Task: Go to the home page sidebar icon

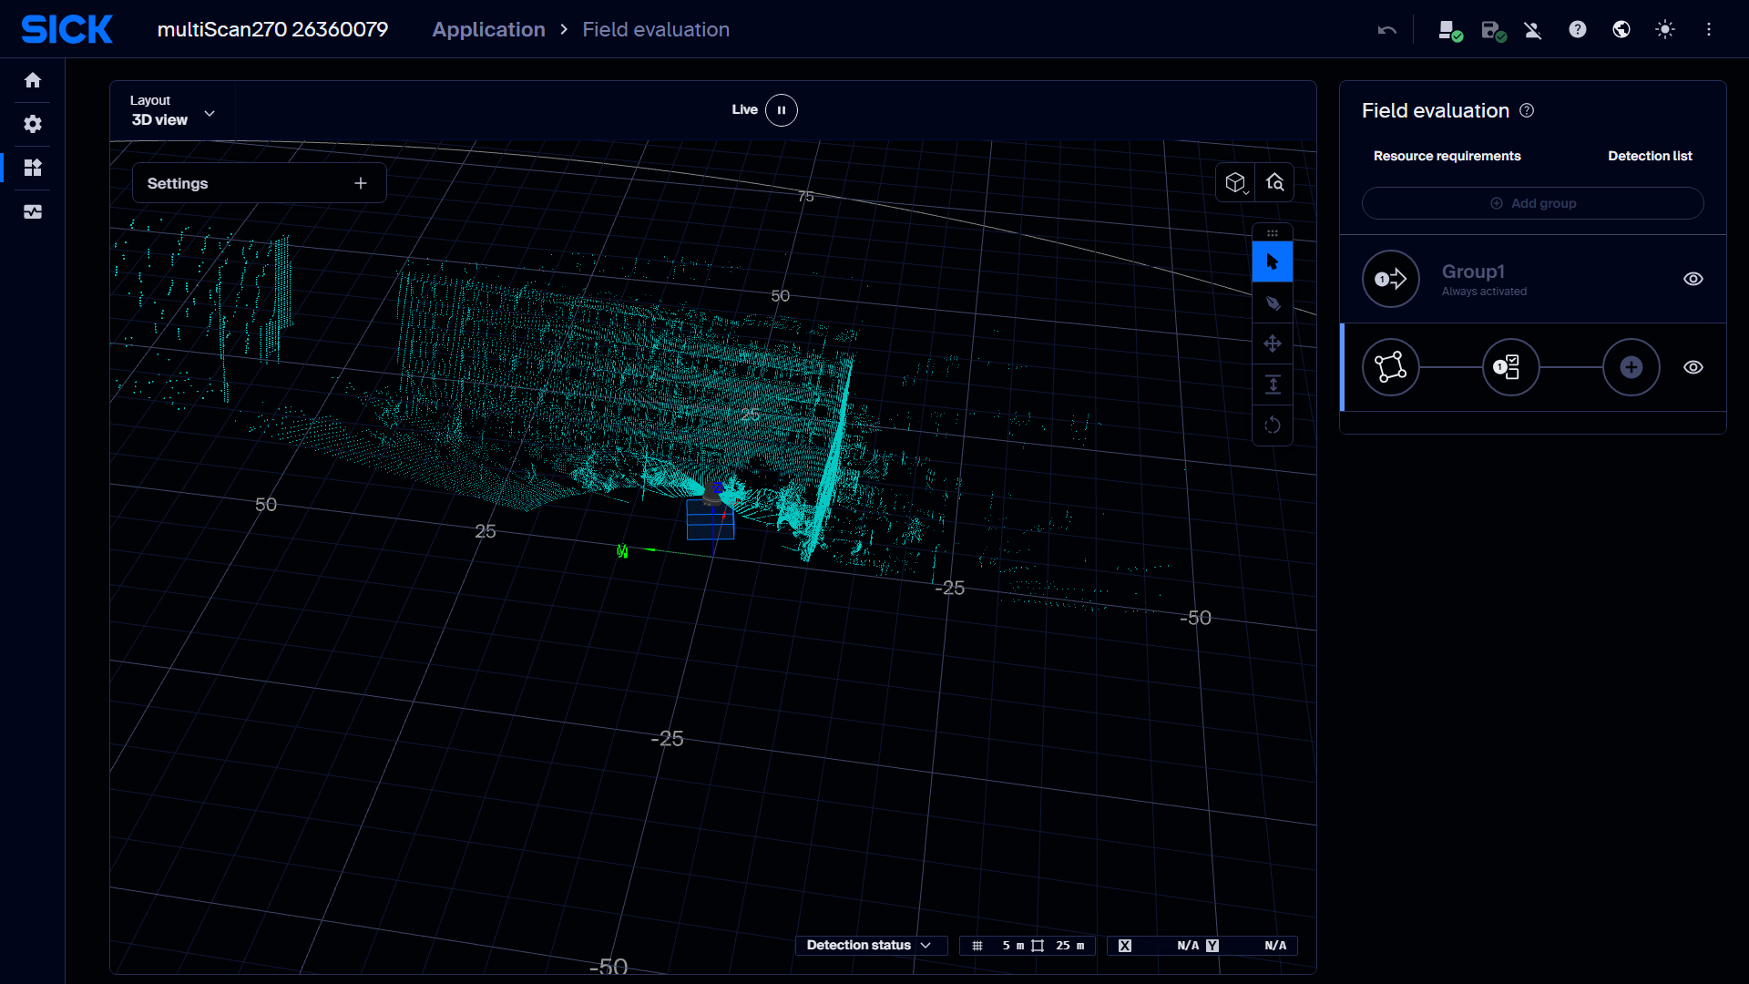Action: point(33,80)
